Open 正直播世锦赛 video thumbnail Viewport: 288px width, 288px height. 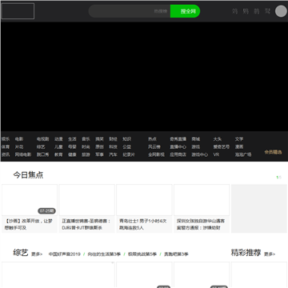point(87,200)
